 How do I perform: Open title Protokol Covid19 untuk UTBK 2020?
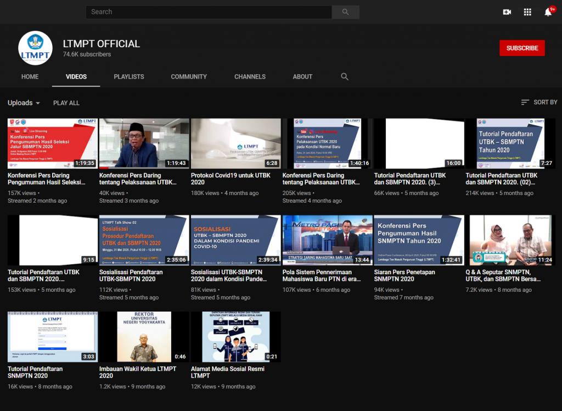tap(231, 179)
